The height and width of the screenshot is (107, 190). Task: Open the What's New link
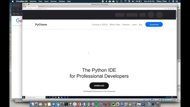(115, 25)
